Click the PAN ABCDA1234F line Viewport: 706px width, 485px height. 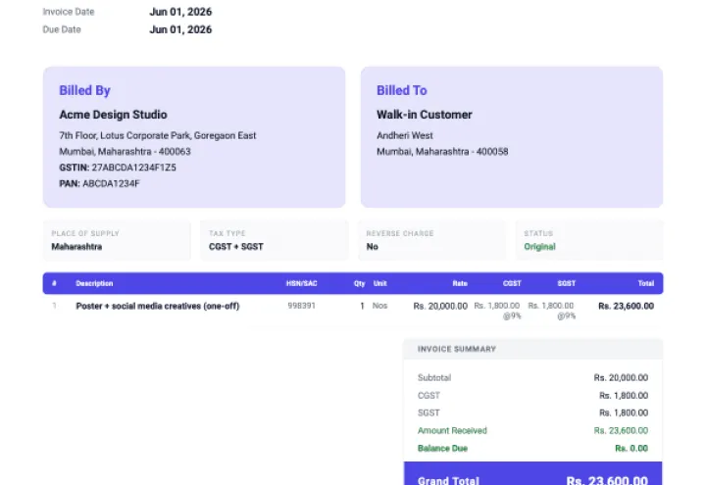pyautogui.click(x=99, y=183)
